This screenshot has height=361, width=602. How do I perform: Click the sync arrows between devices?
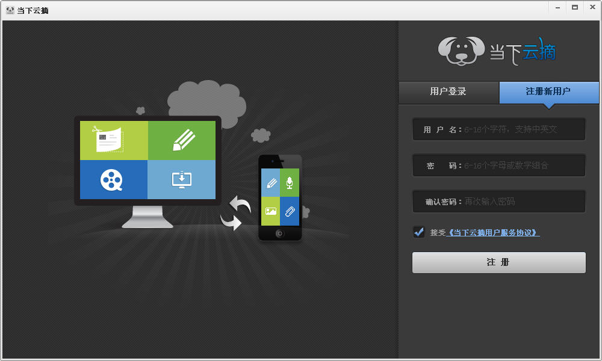[235, 213]
